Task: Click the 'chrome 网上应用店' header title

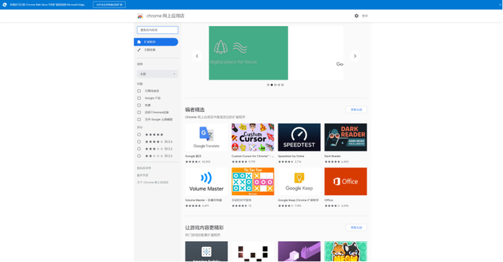Action: pos(165,16)
